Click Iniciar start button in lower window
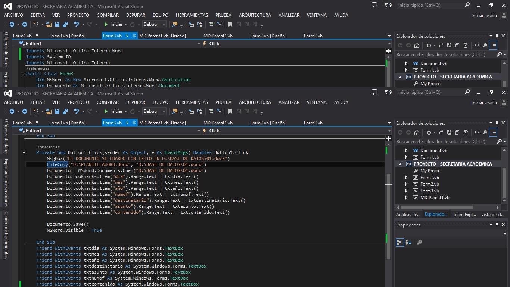Image resolution: width=510 pixels, height=287 pixels. (x=113, y=111)
